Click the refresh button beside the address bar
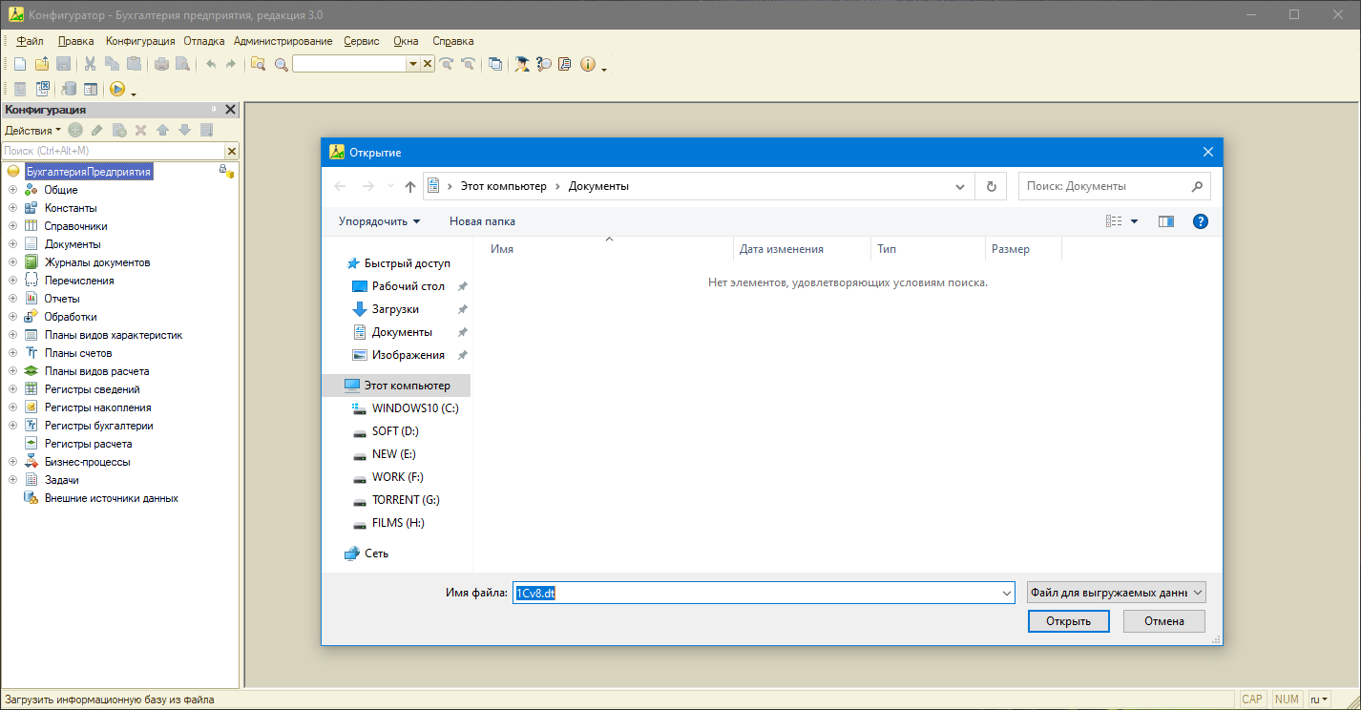Image resolution: width=1361 pixels, height=710 pixels. (991, 186)
